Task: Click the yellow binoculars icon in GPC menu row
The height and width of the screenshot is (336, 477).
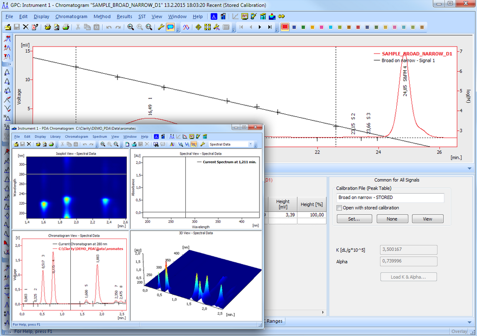Action: pos(281,16)
